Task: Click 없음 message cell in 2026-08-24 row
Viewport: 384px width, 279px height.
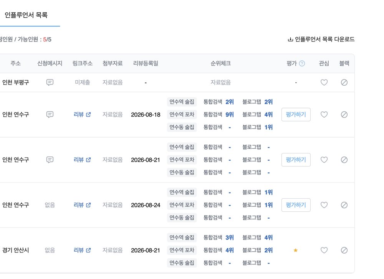Action: 50,205
